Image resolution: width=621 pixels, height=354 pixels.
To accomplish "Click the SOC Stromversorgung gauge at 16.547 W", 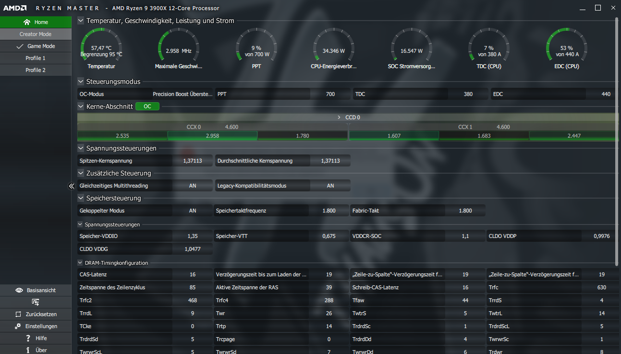I will pos(412,49).
